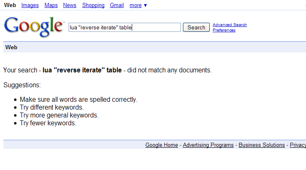Image resolution: width=306 pixels, height=170 pixels.
Task: Go to Google Home footer link
Action: click(x=161, y=145)
